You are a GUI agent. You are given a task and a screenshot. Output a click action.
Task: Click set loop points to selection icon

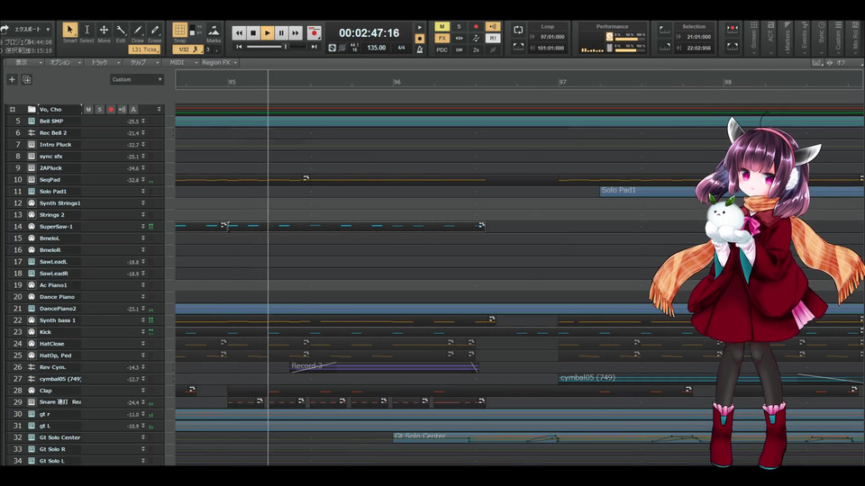click(518, 48)
